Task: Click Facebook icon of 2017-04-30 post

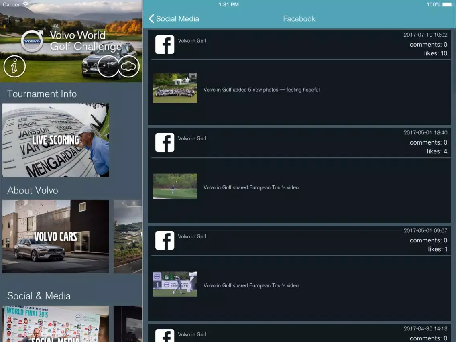Action: tap(165, 336)
